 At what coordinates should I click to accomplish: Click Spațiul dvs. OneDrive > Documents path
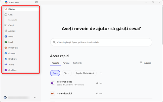pos(70,85)
